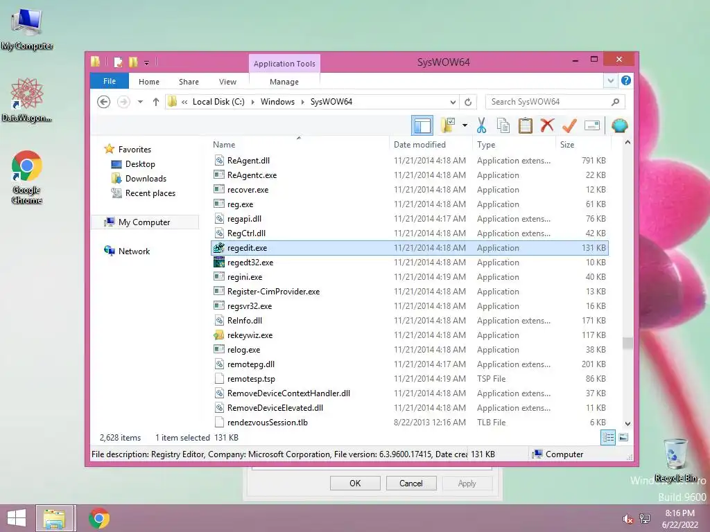Screen dimensions: 710x532
Task: Open the address bar history dropdown
Action: coord(452,102)
